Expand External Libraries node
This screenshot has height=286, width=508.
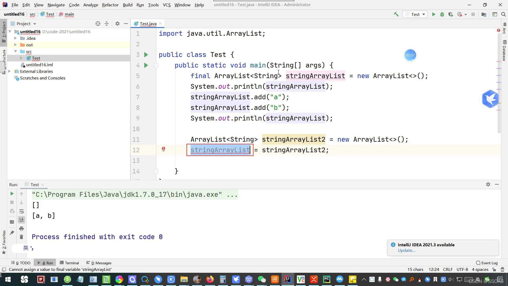(10, 71)
